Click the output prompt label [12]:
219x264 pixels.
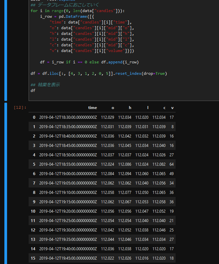pos(20,107)
